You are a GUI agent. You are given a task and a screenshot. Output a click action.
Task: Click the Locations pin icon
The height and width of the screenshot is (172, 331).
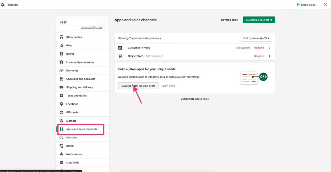tap(61, 104)
